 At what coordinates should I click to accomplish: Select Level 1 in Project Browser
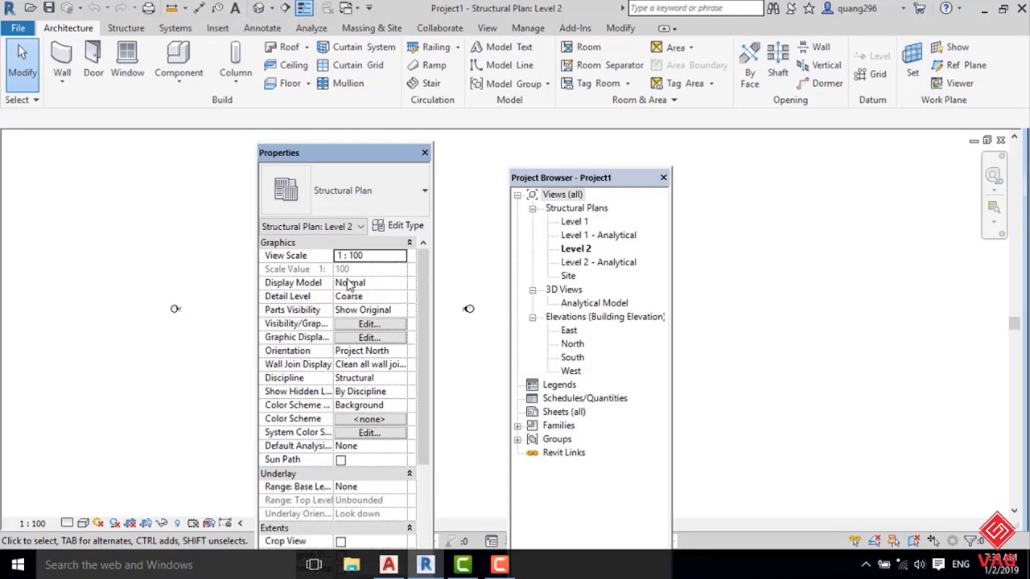[574, 222]
